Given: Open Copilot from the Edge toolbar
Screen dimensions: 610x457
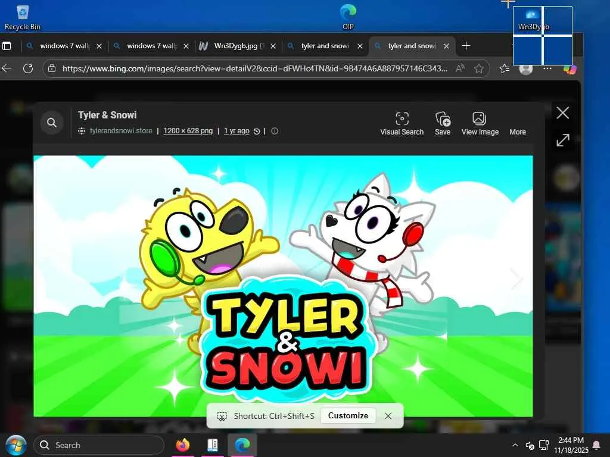Looking at the screenshot, I should coord(570,69).
